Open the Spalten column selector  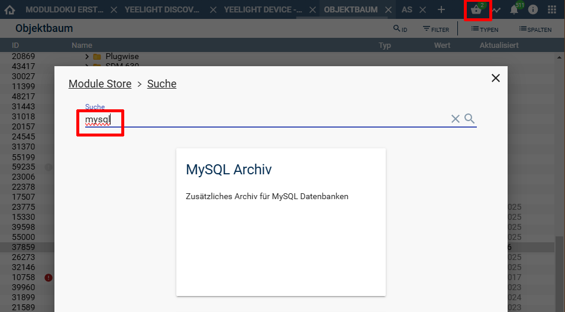[535, 29]
